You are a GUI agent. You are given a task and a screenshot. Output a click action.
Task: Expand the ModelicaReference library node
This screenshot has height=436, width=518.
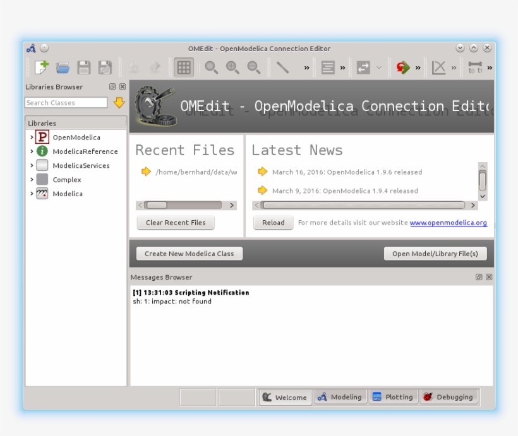(32, 151)
